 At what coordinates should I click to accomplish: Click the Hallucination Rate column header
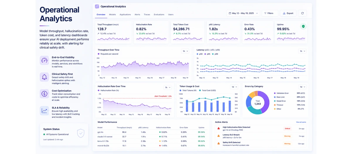pyautogui.click(x=163, y=128)
